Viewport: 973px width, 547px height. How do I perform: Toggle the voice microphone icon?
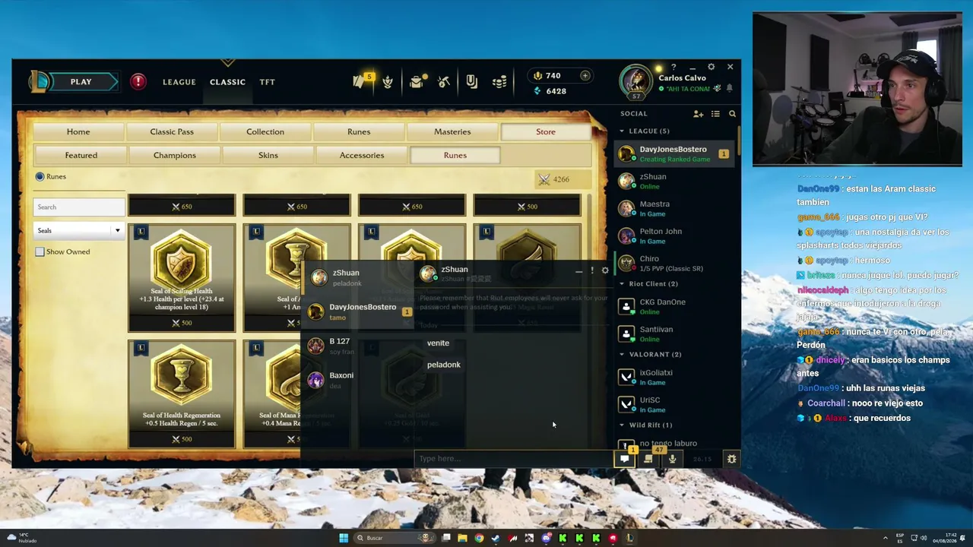(672, 459)
